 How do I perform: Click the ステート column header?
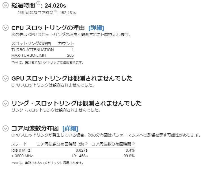(x=19, y=144)
